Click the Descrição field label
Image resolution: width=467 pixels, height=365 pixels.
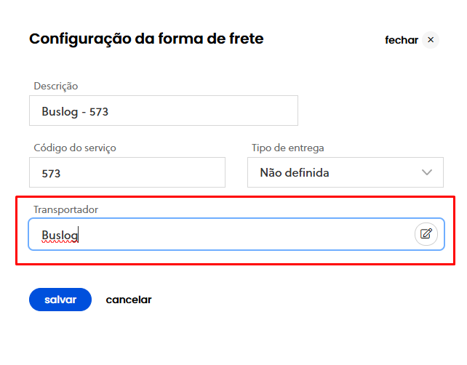click(x=56, y=86)
